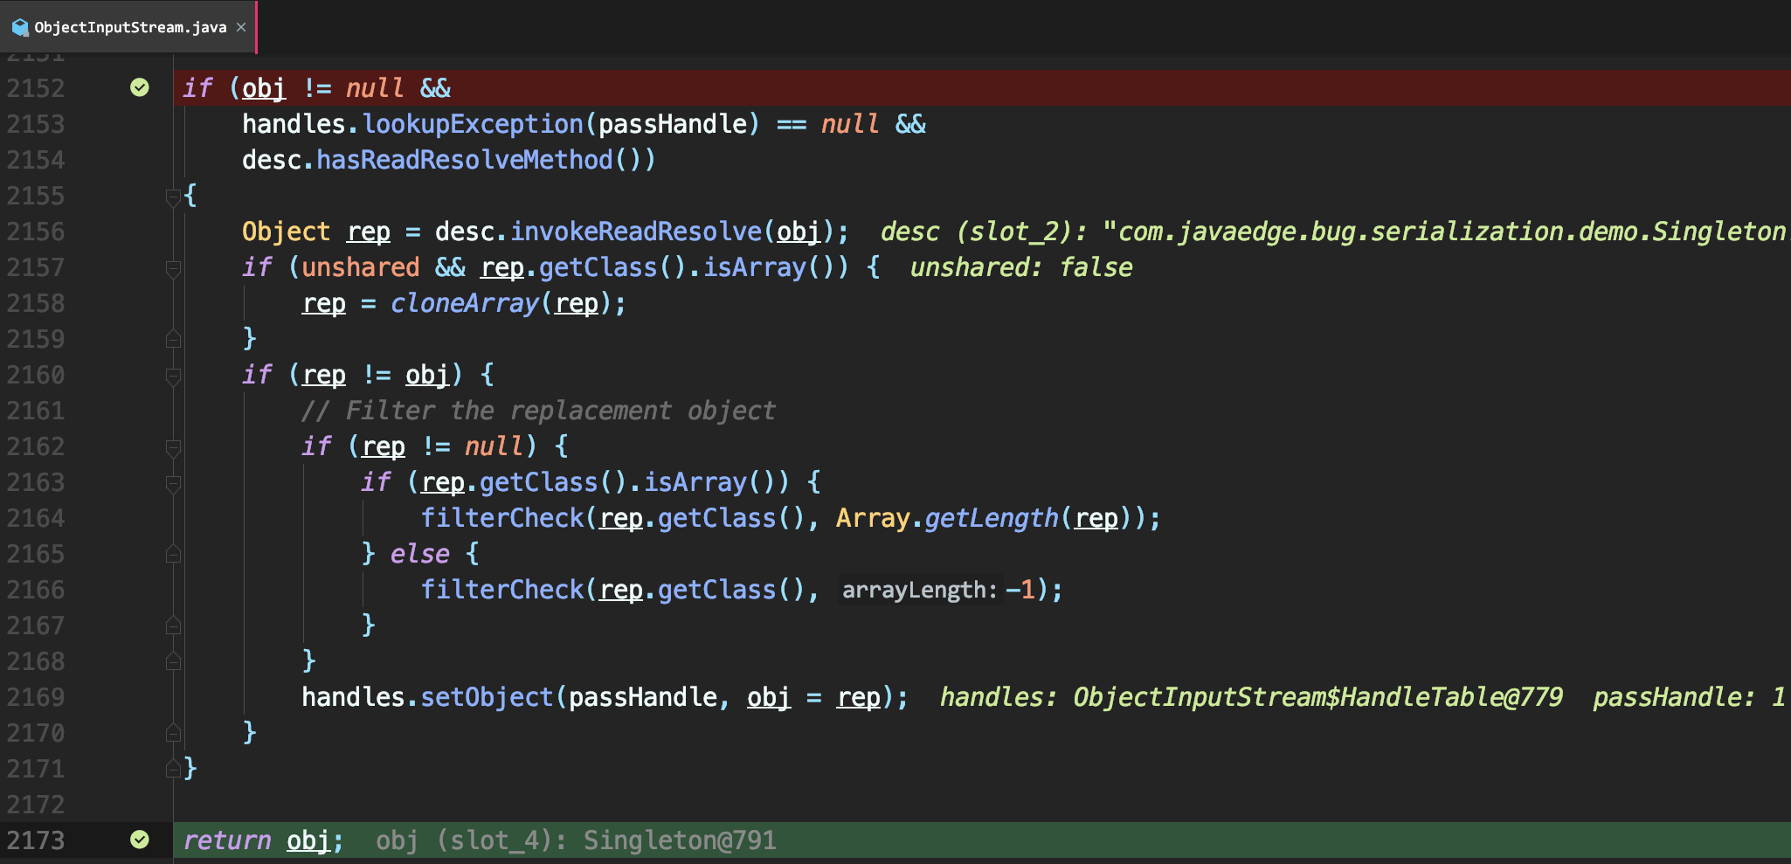This screenshot has height=864, width=1791.
Task: Click line number 2164
Action: pyautogui.click(x=36, y=518)
